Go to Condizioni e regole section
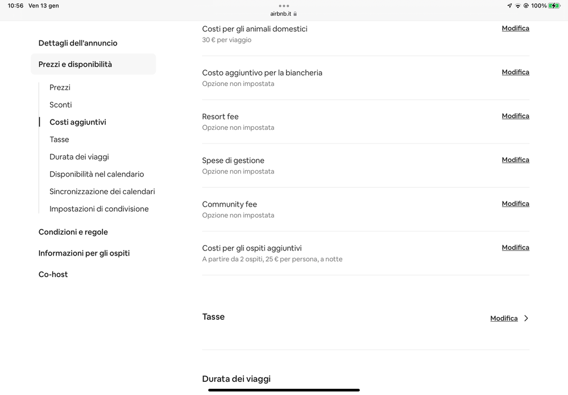Screen dimensions: 568x395 point(73,232)
